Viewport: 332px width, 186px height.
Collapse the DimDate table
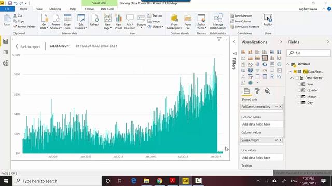[288, 64]
